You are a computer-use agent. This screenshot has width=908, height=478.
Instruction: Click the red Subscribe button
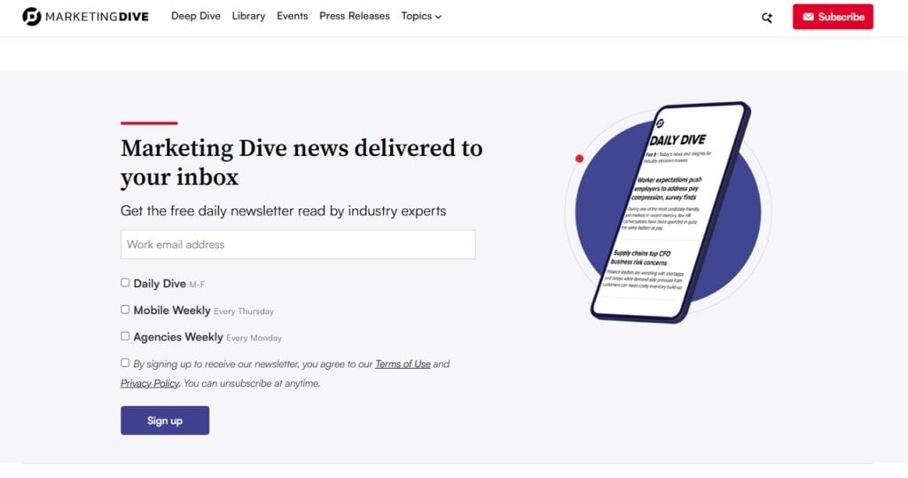(833, 17)
